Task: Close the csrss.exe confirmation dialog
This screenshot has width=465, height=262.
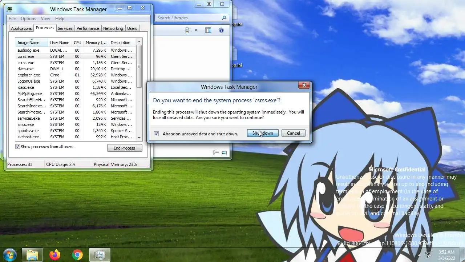Action: tap(304, 86)
